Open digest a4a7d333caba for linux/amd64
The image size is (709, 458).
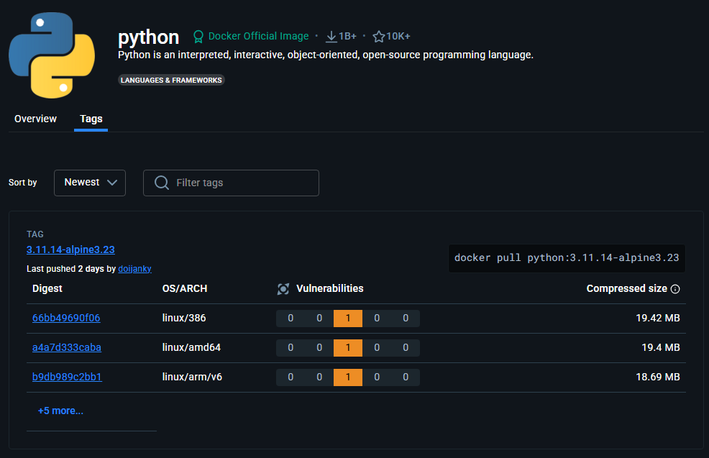tap(66, 347)
